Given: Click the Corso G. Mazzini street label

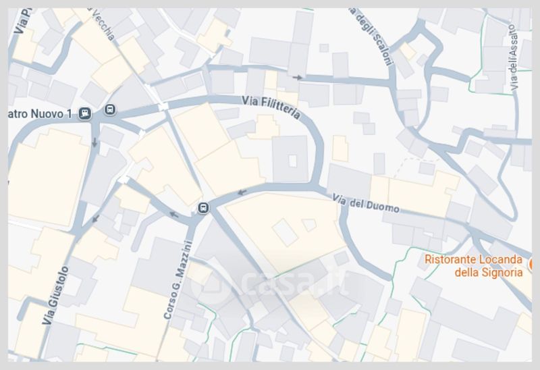Looking at the screenshot, I should tap(178, 280).
